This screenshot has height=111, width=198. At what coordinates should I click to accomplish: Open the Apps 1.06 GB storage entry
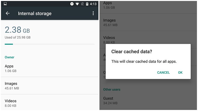[50, 68]
